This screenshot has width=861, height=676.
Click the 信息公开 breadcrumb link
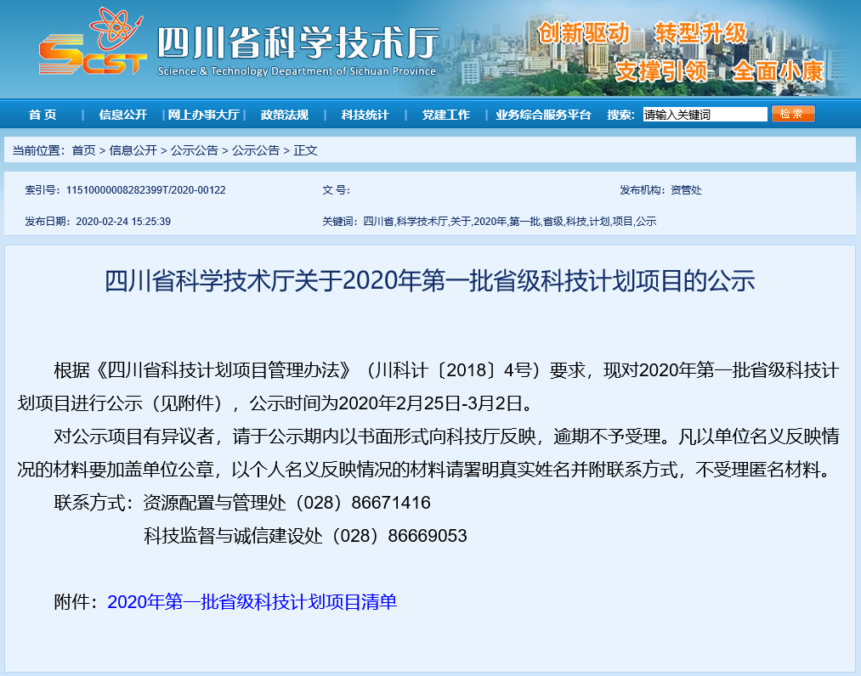(x=133, y=150)
